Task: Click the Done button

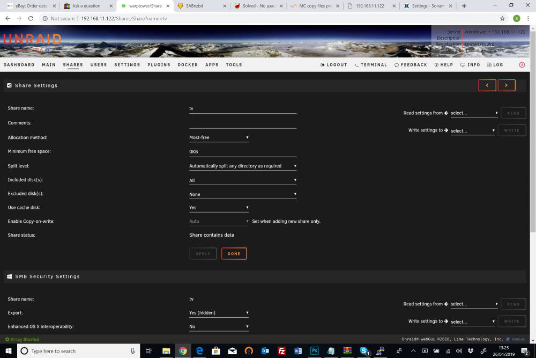Action: click(234, 254)
